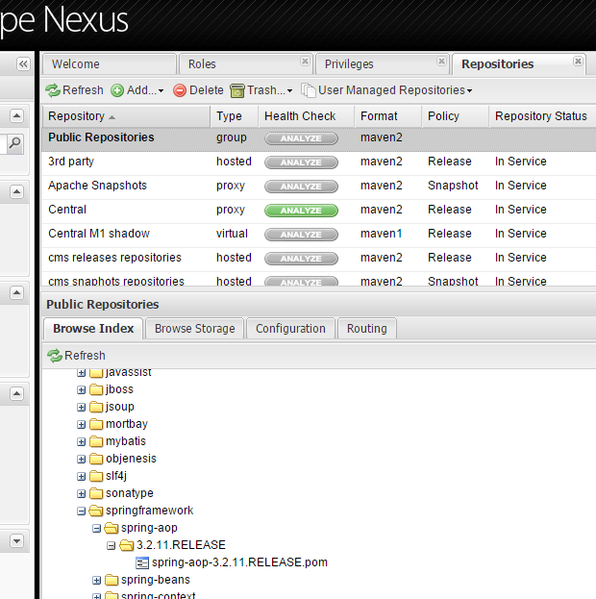This screenshot has height=599, width=596.
Task: Select the Browse Index tab
Action: pyautogui.click(x=93, y=329)
